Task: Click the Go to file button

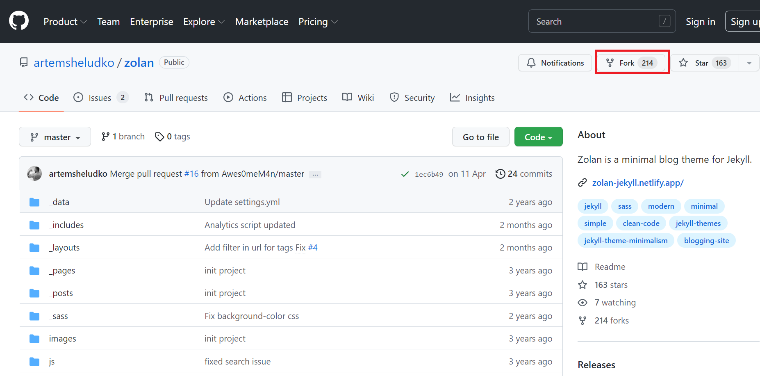Action: coord(480,137)
